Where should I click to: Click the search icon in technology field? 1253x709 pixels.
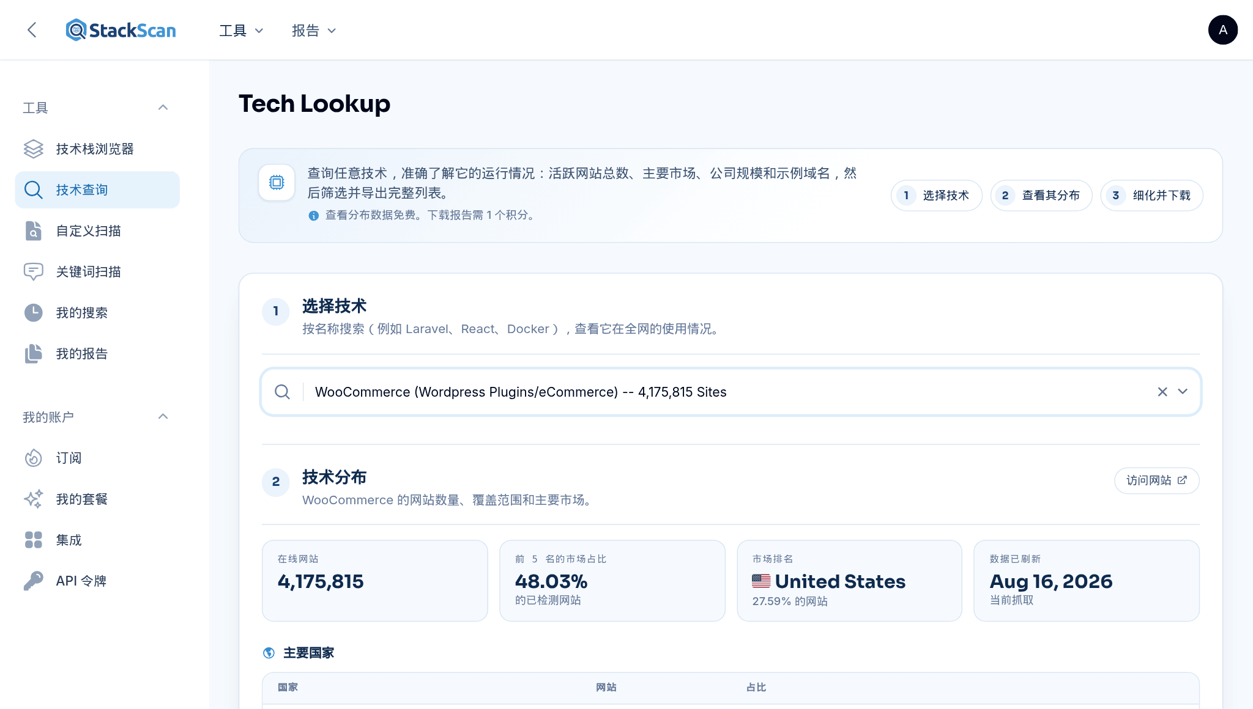coord(282,392)
